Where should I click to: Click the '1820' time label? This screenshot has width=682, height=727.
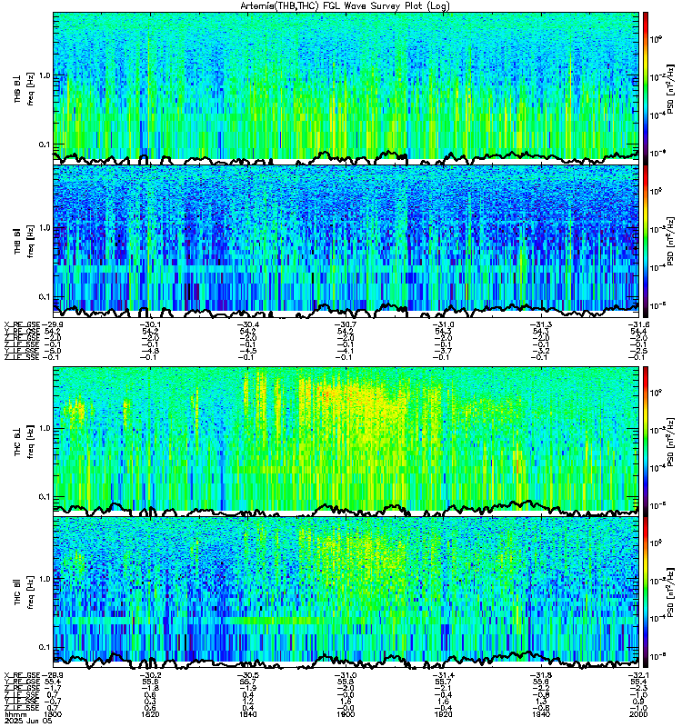(x=150, y=714)
